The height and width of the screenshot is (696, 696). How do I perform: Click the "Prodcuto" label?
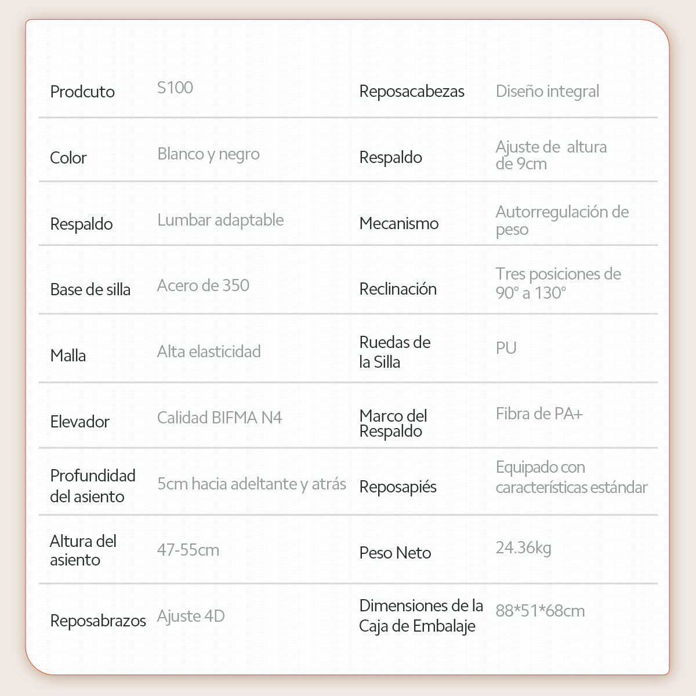82,92
